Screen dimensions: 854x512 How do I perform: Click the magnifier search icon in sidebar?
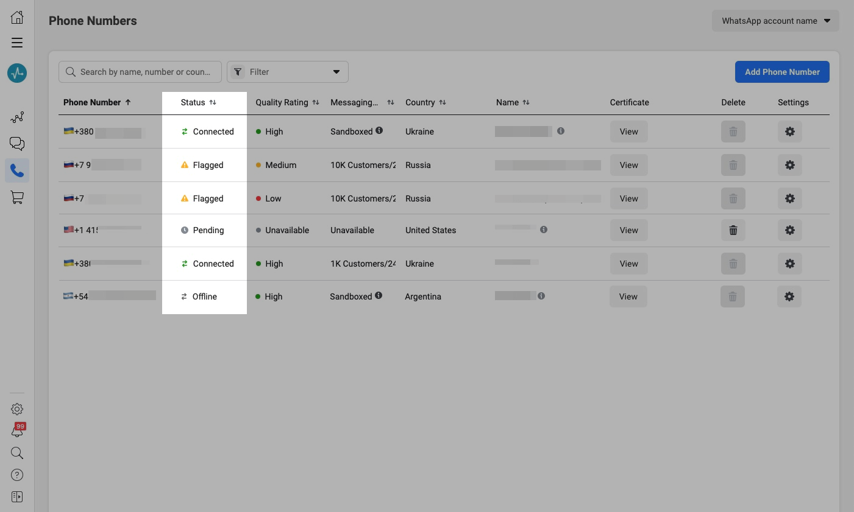coord(17,453)
